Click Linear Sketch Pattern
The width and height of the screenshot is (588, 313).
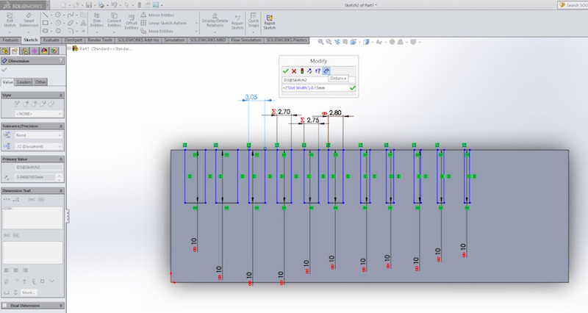pos(164,23)
